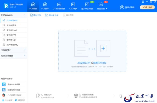
Task: Select 文件转图片 in sidebar
Action: (x=14, y=25)
